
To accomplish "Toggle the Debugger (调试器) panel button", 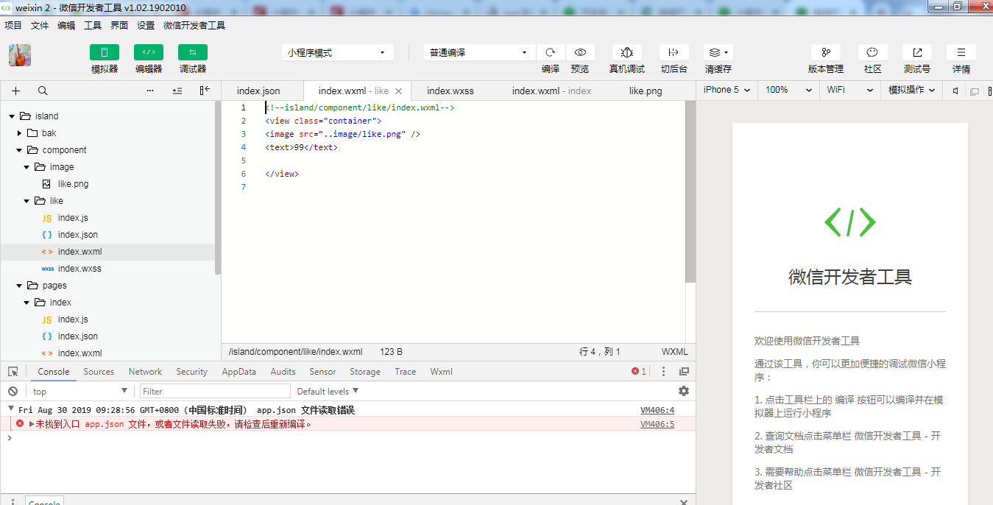I will click(x=193, y=52).
